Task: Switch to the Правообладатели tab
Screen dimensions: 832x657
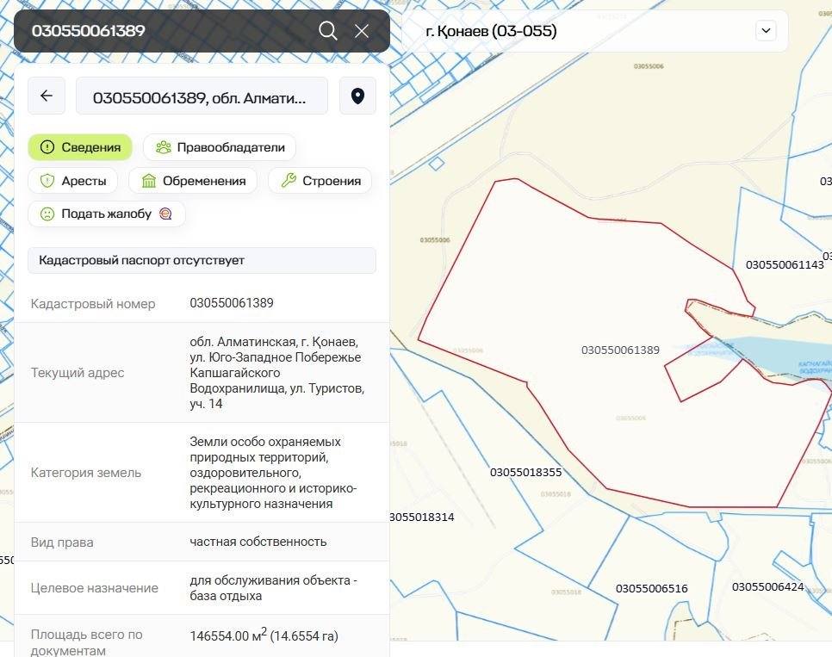Action: [220, 147]
